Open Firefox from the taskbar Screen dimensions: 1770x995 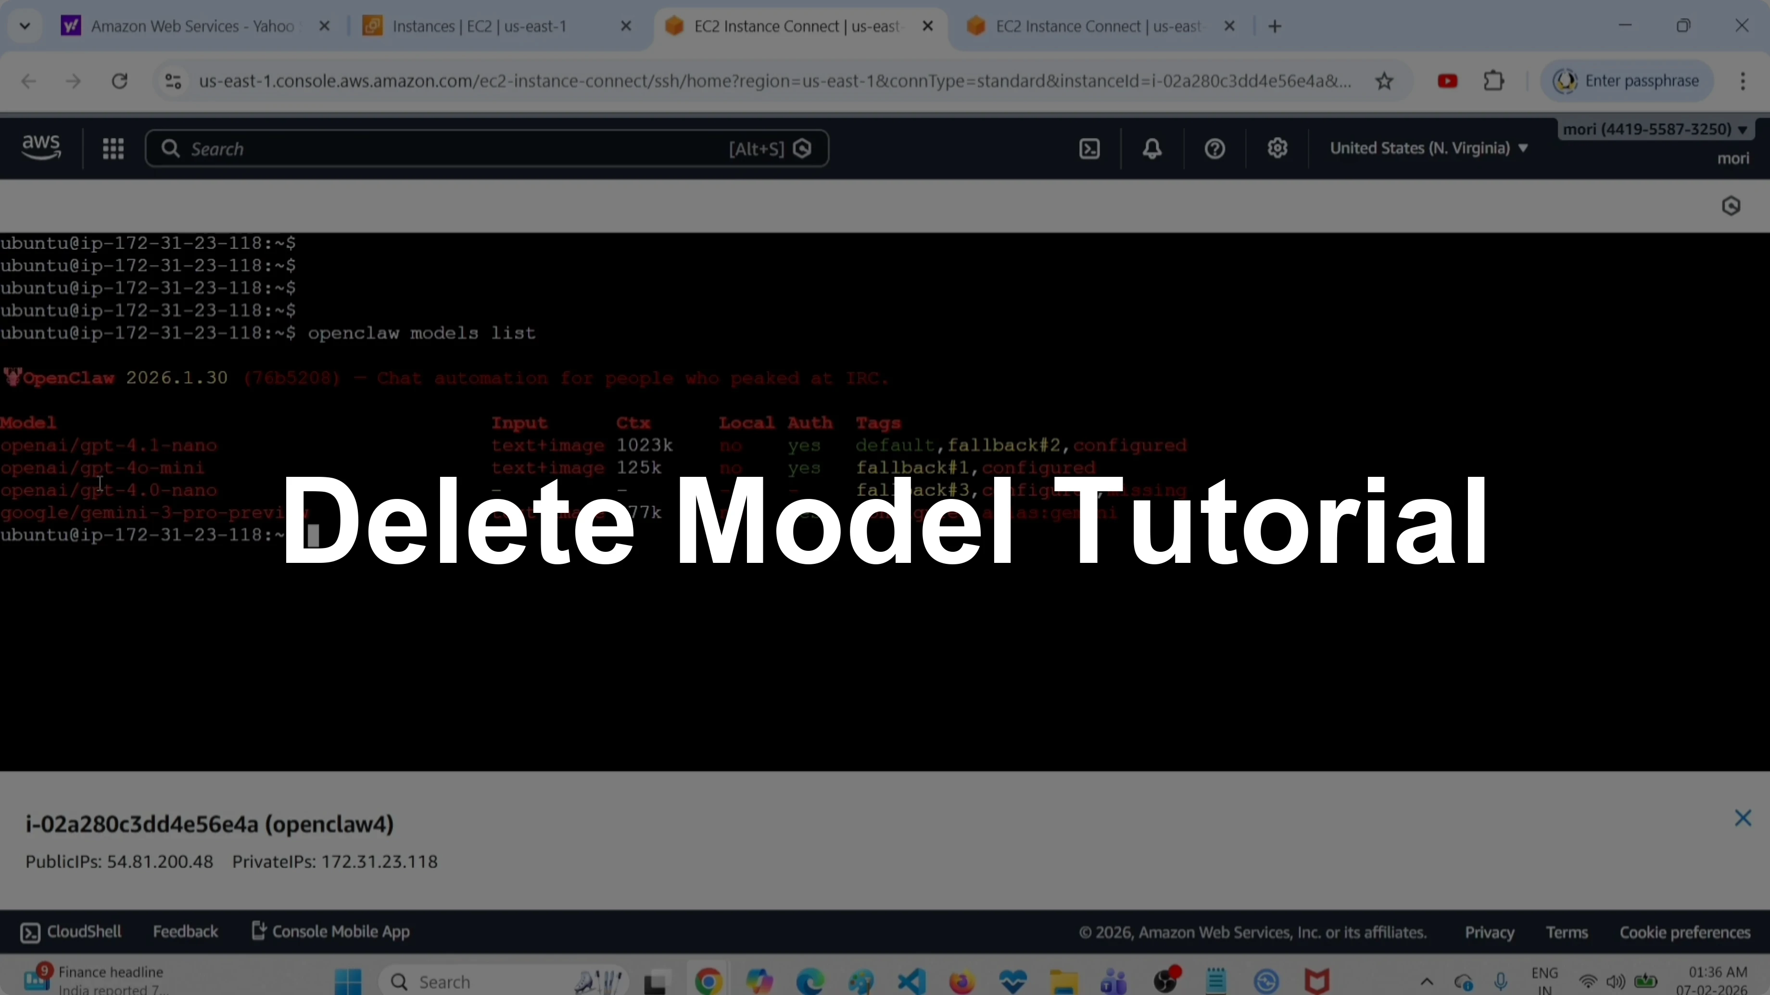(962, 981)
